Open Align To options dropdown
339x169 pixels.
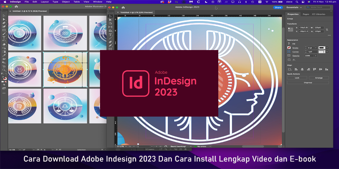coord(290,69)
